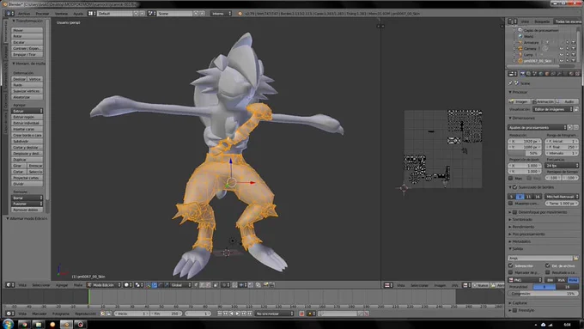Toggle Lamp visibility eye in outliner
The width and height of the screenshot is (584, 329).
562,54
